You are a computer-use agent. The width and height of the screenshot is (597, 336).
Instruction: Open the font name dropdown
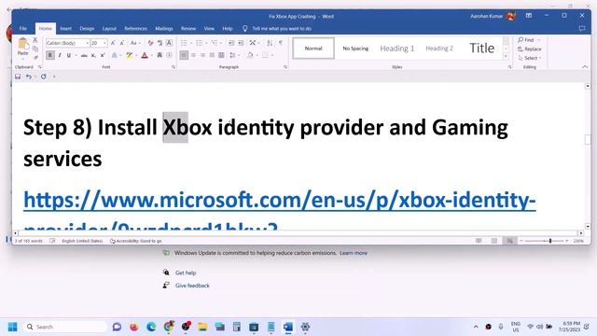[x=87, y=43]
